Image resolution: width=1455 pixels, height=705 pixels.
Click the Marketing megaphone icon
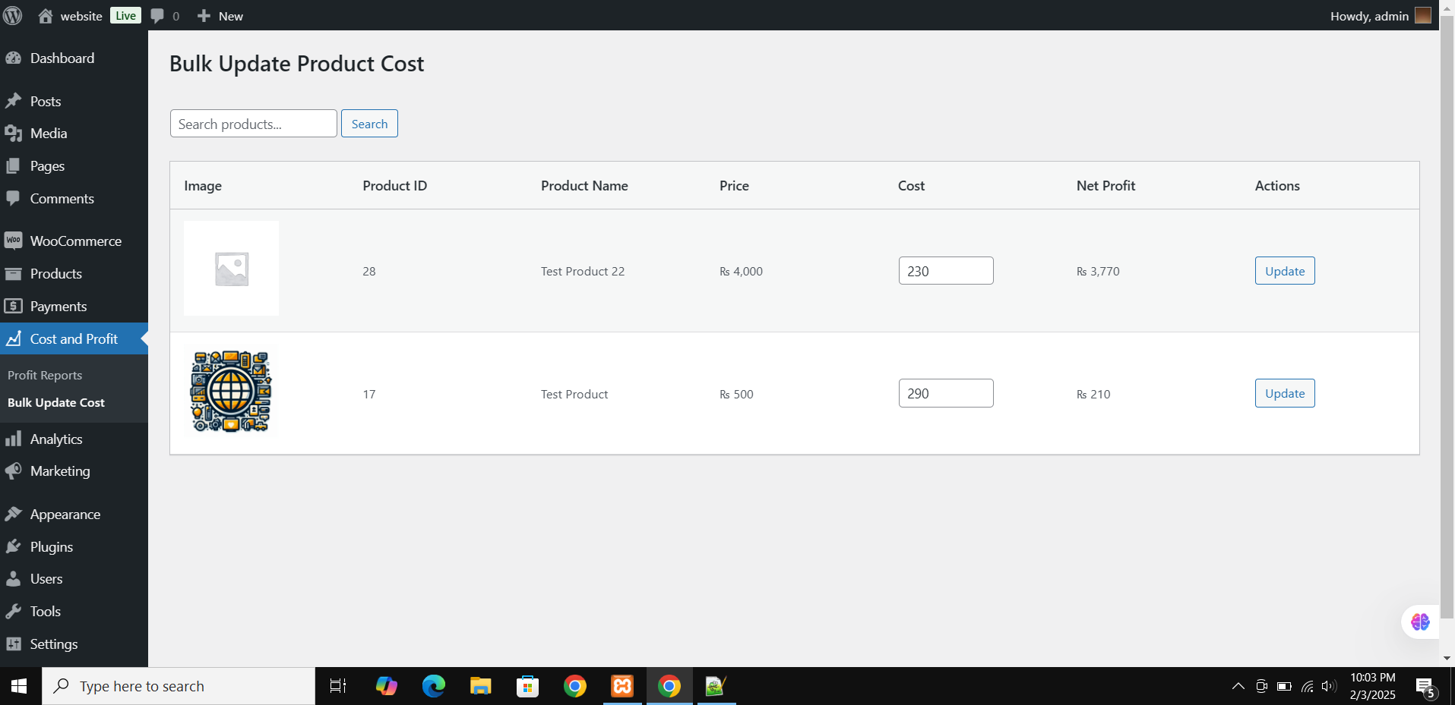(x=13, y=471)
